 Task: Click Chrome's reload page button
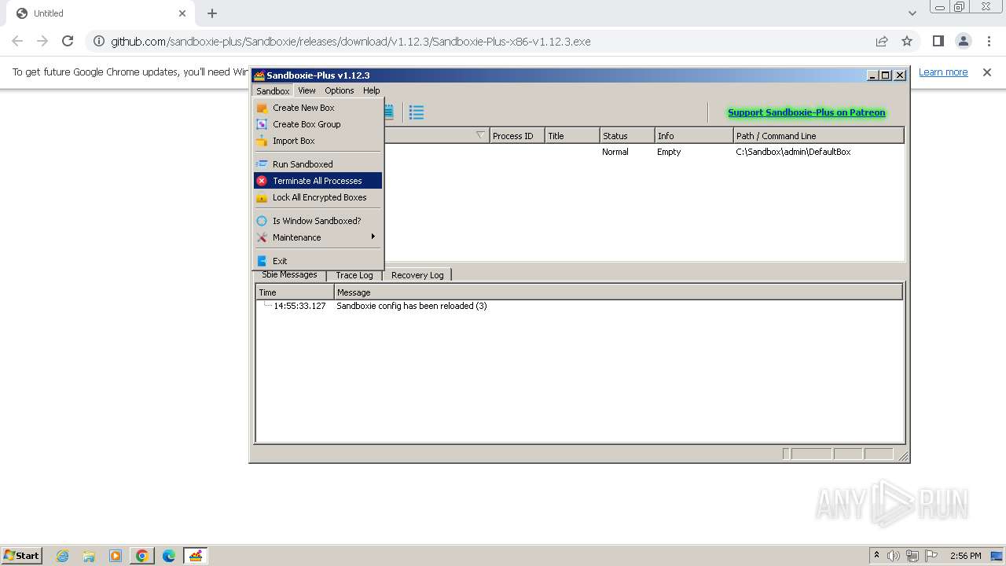pos(68,41)
